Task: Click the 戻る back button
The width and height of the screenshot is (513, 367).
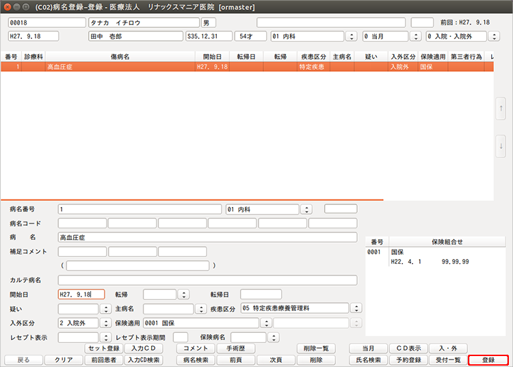Action: tap(23, 359)
